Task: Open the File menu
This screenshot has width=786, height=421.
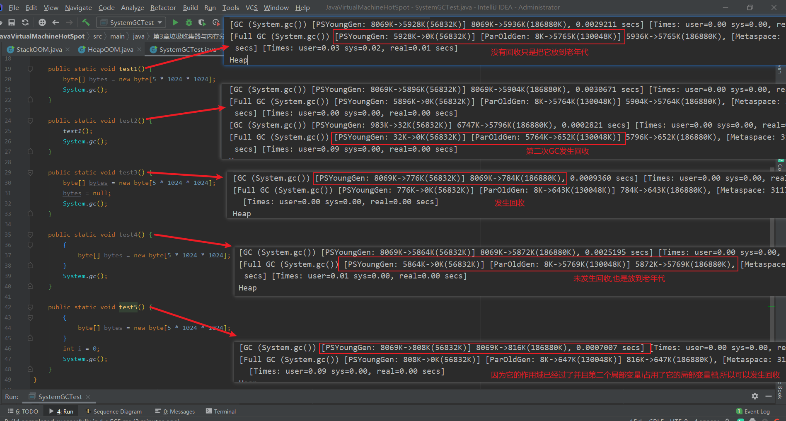Action: pyautogui.click(x=14, y=7)
